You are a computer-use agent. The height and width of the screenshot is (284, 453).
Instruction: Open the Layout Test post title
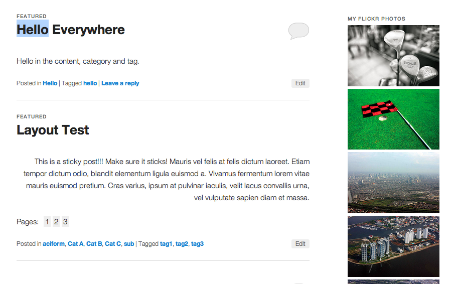[53, 130]
